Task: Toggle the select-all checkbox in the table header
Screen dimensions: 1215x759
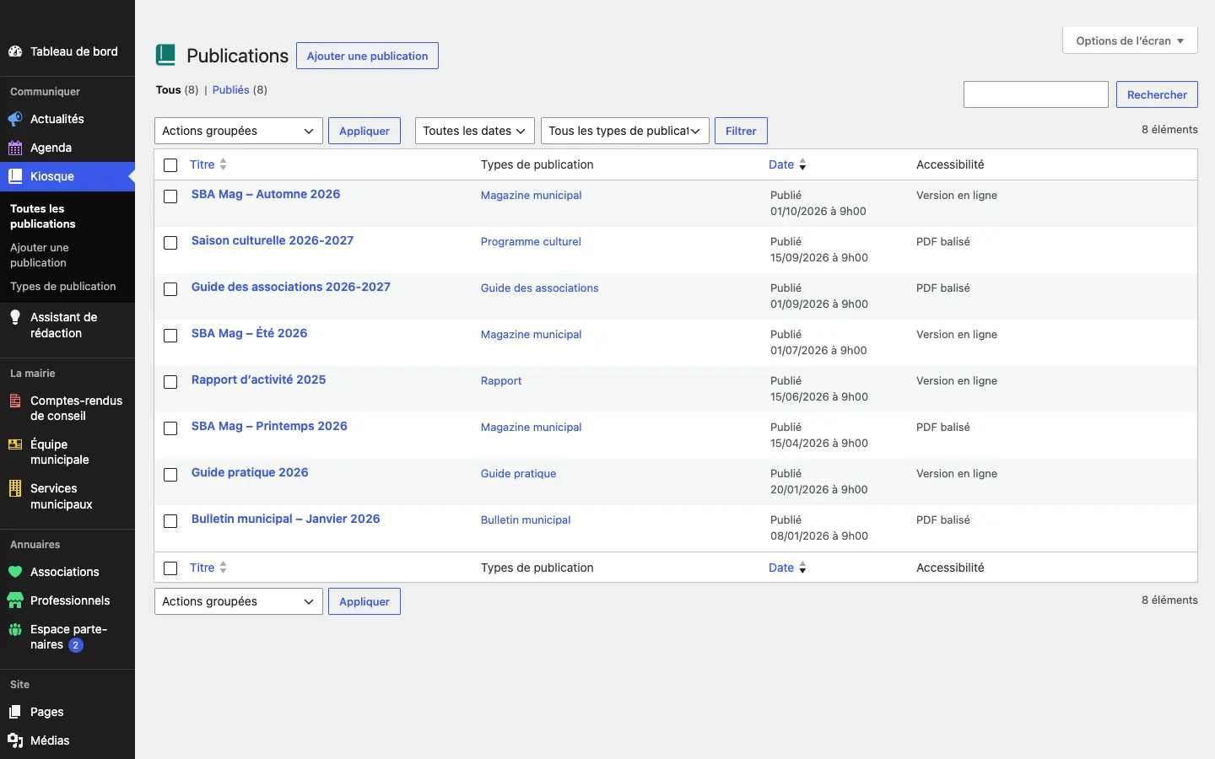Action: click(x=170, y=165)
